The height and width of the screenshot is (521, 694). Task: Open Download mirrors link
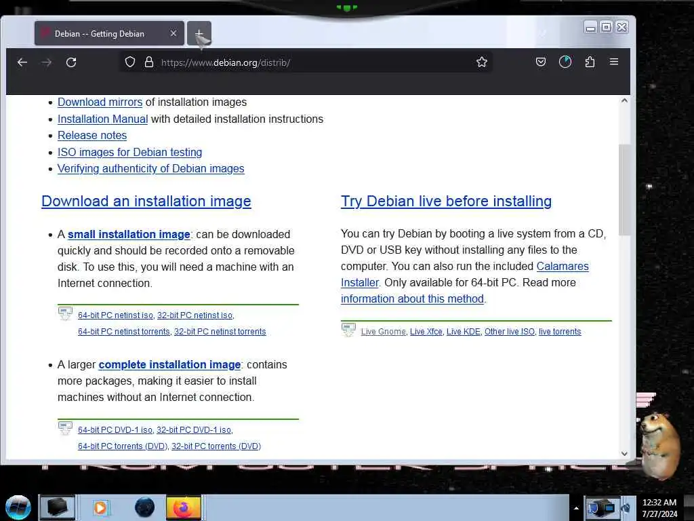[x=100, y=102]
